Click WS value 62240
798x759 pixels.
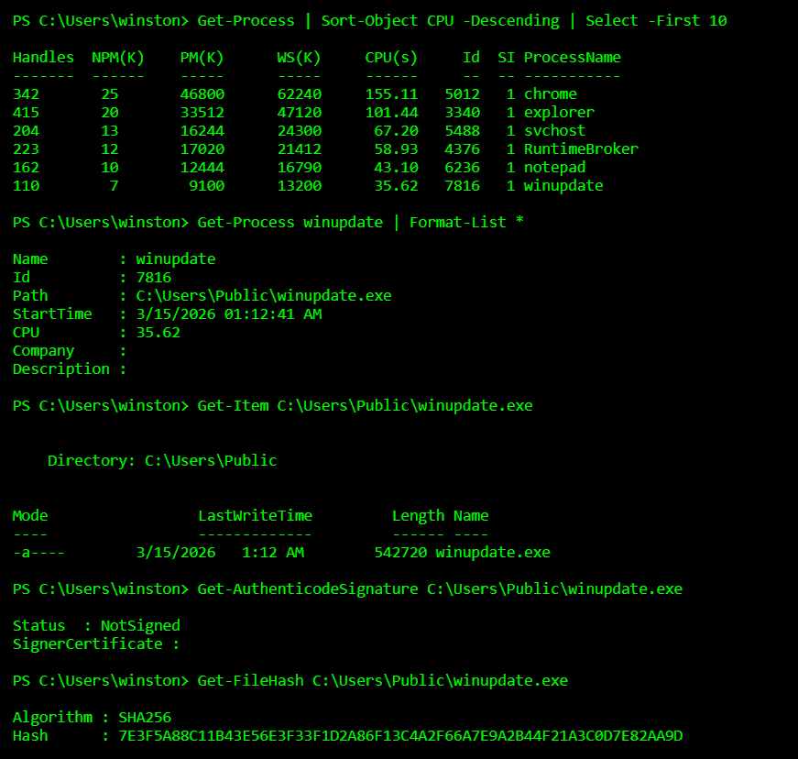point(300,94)
